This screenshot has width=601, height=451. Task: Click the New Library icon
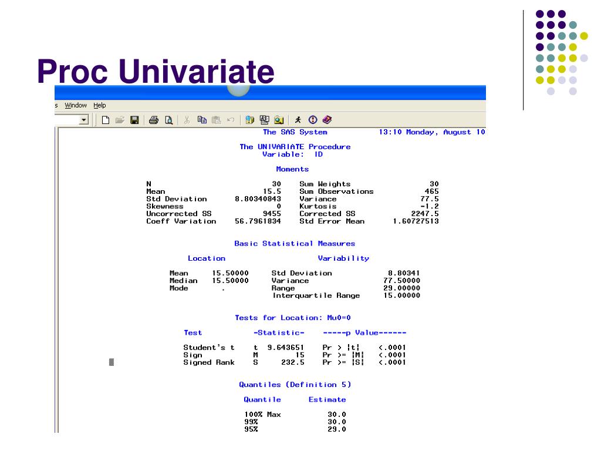[x=250, y=120]
